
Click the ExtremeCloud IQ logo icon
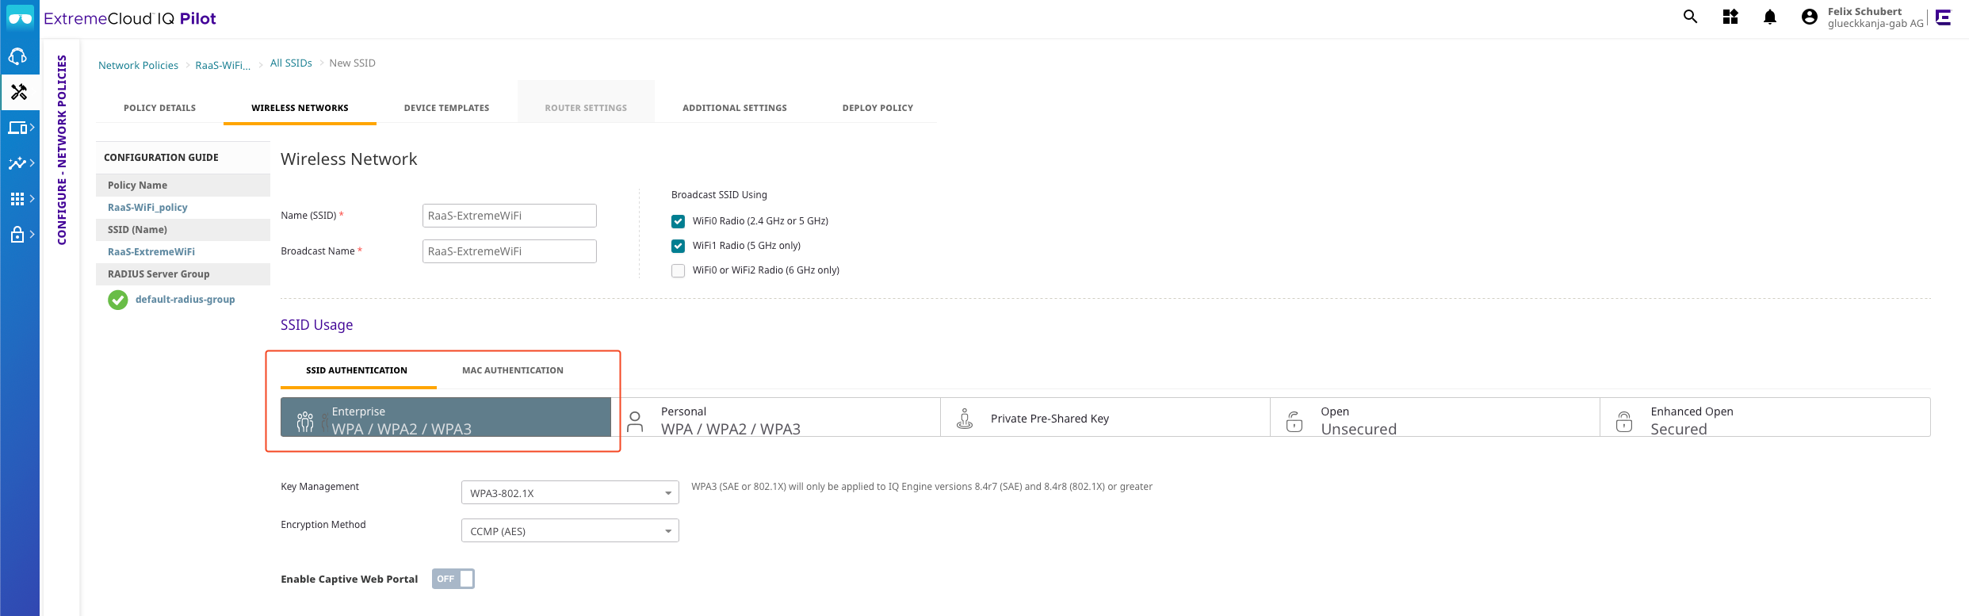point(20,17)
